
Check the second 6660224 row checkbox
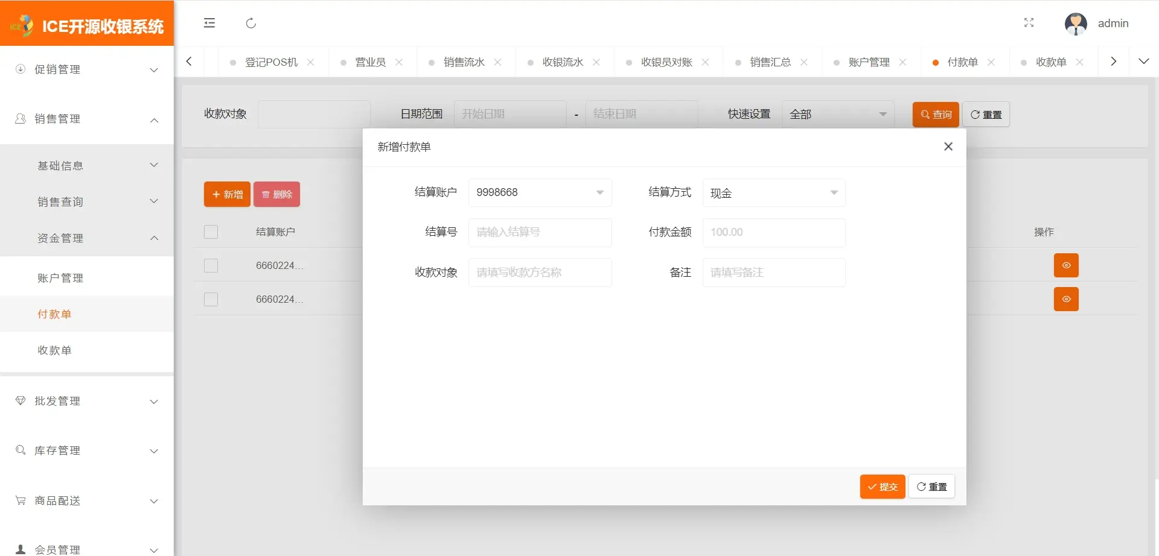211,299
